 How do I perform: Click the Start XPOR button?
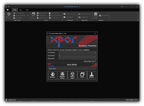point(72,65)
